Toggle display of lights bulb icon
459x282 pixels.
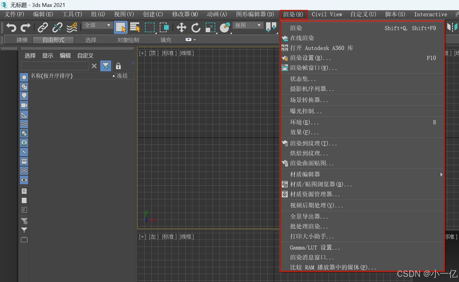pyautogui.click(x=24, y=96)
